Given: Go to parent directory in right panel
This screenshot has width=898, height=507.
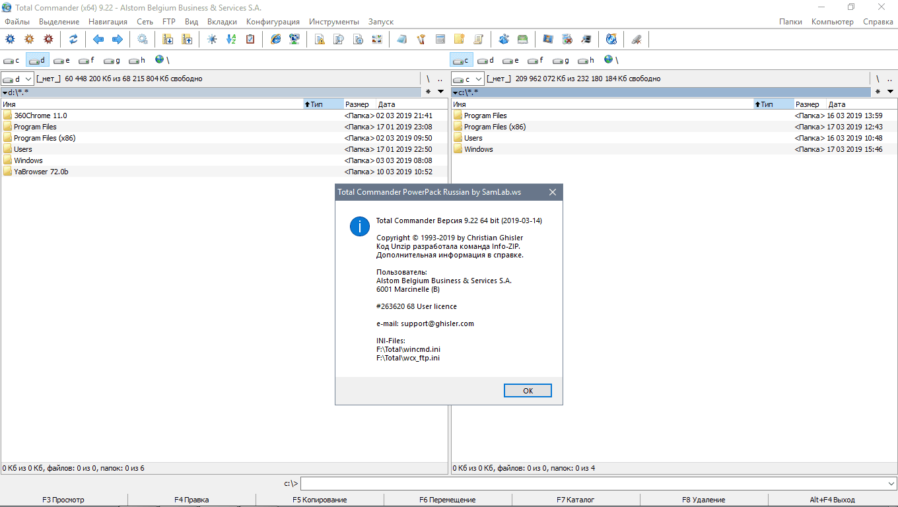Looking at the screenshot, I should tap(890, 79).
